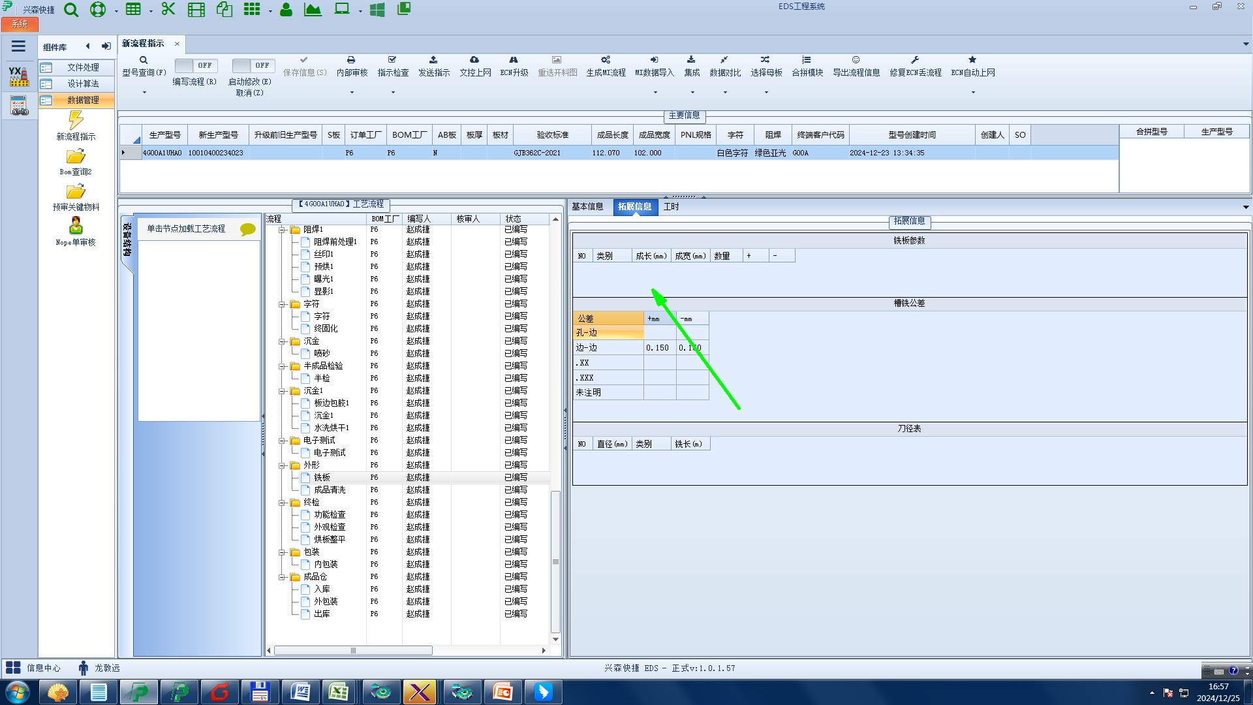Click the green scissors icon
This screenshot has width=1253, height=705.
click(x=168, y=10)
